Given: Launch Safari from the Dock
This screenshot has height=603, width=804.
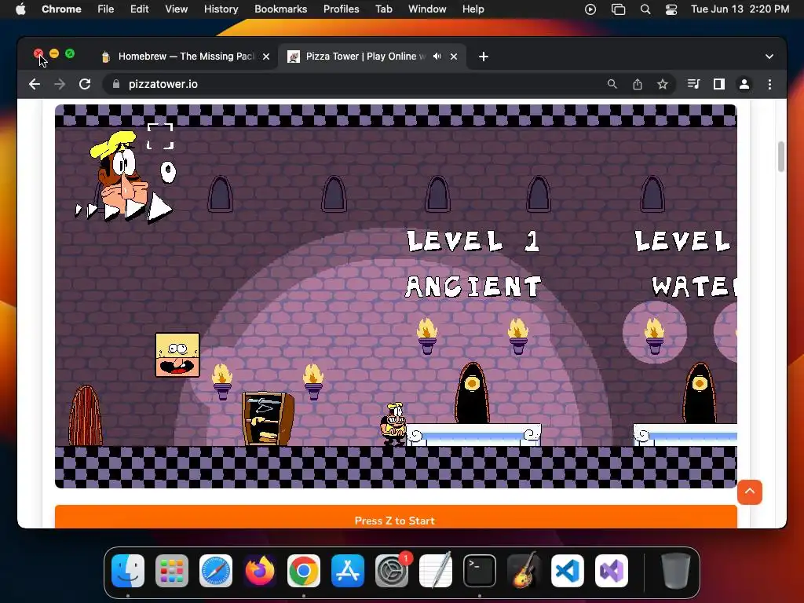Looking at the screenshot, I should click(x=216, y=571).
